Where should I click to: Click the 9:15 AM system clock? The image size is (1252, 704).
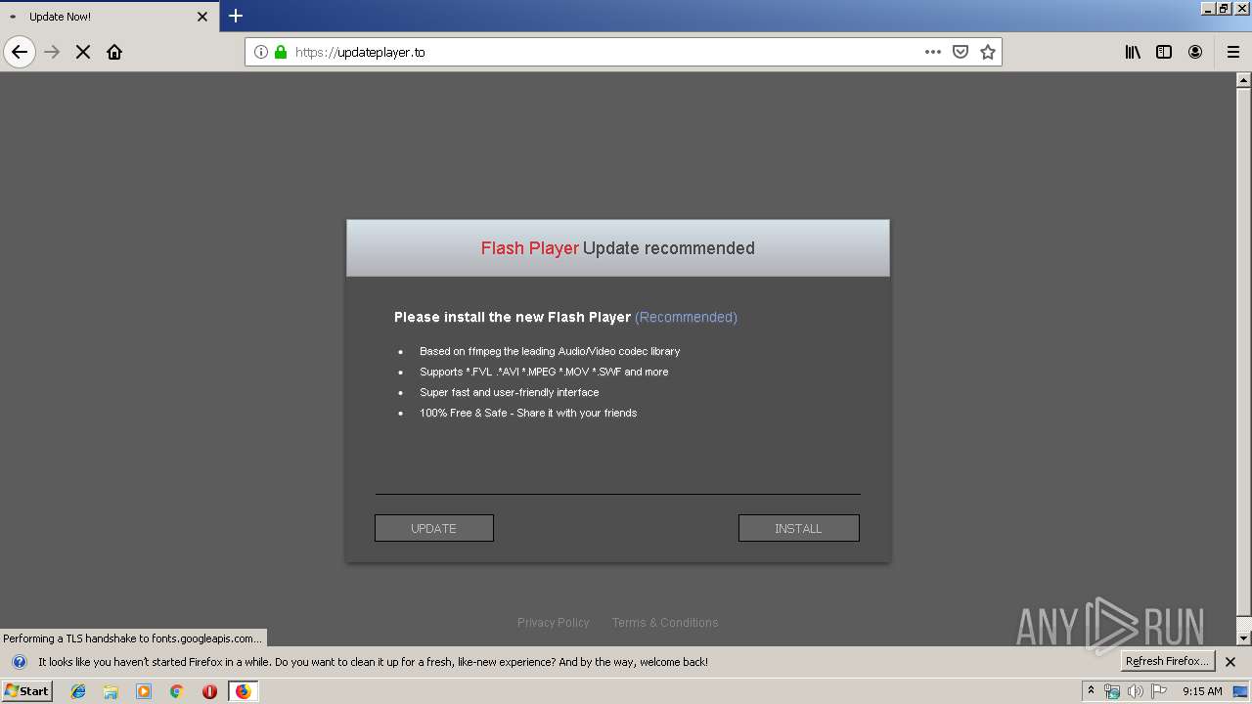click(x=1202, y=691)
